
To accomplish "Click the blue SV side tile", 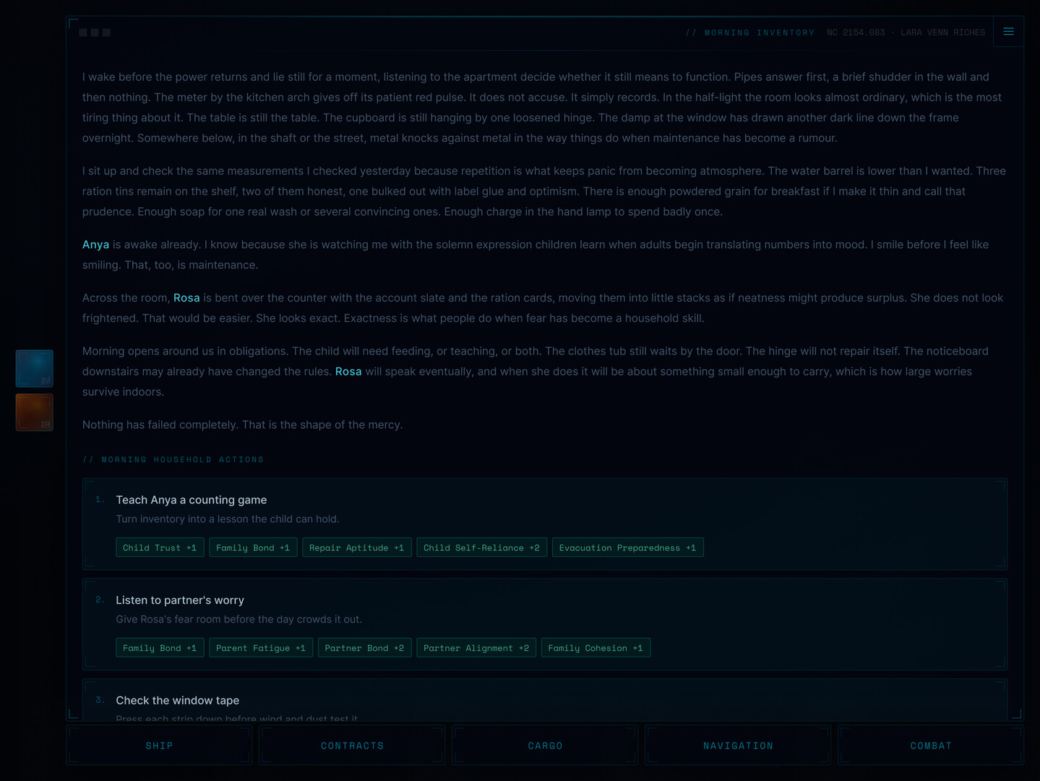I will tap(35, 368).
